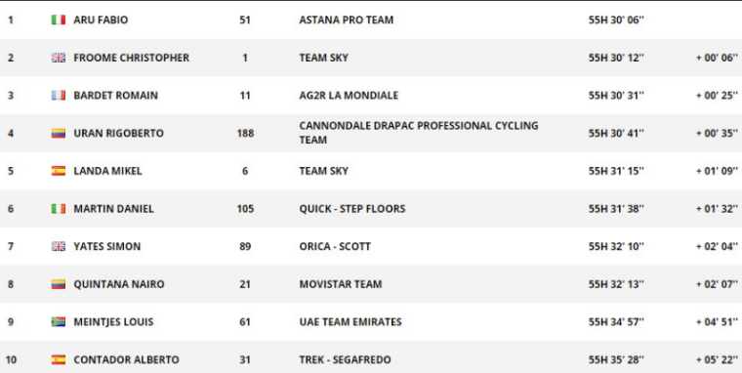Click the Colombian flag next to Quintana Nairo
742x373 pixels.
coord(59,284)
